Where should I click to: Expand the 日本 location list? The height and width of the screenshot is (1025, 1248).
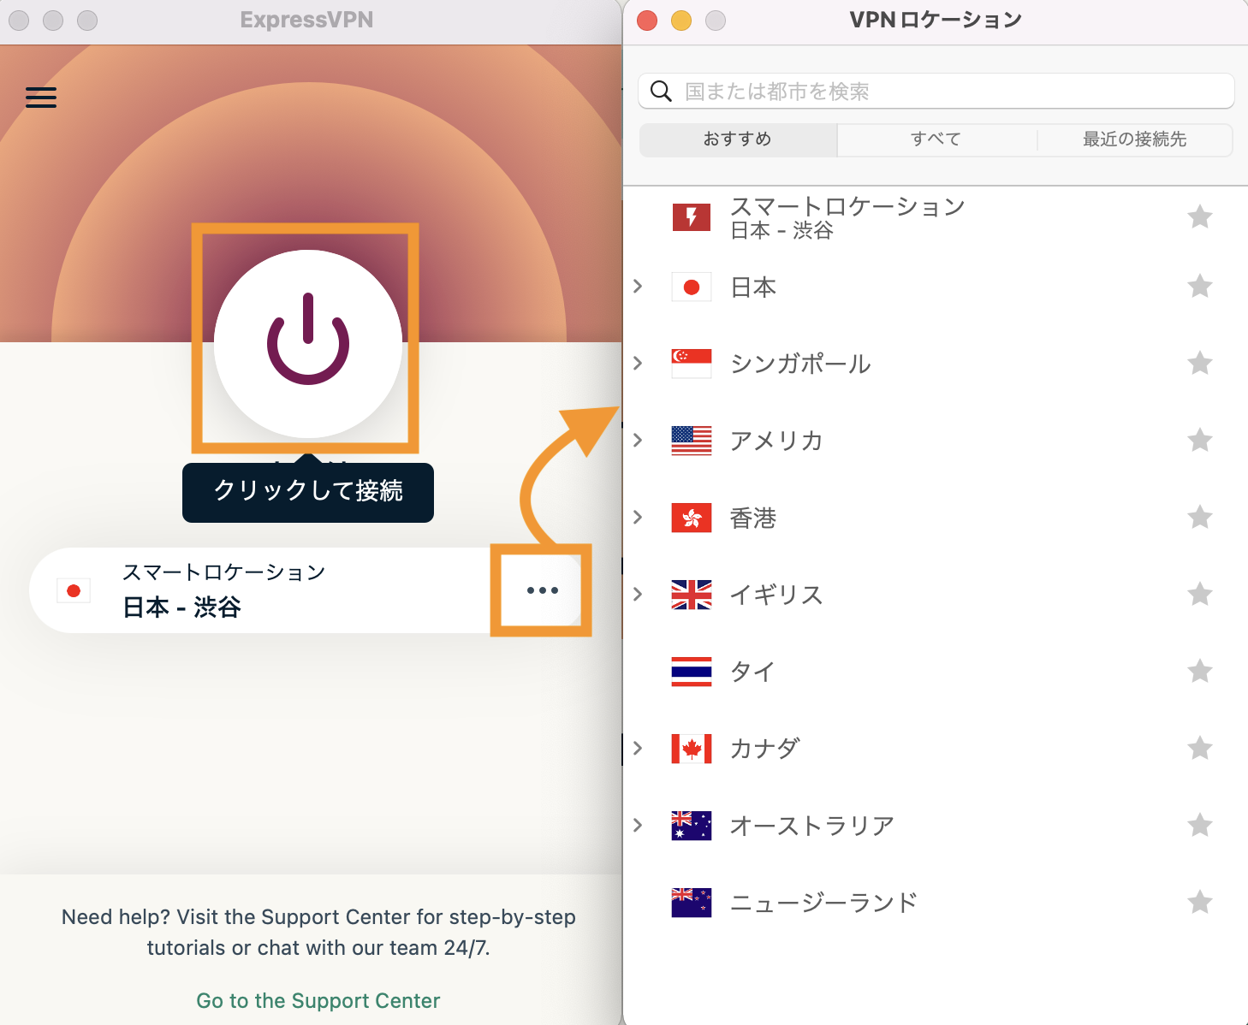tap(638, 286)
